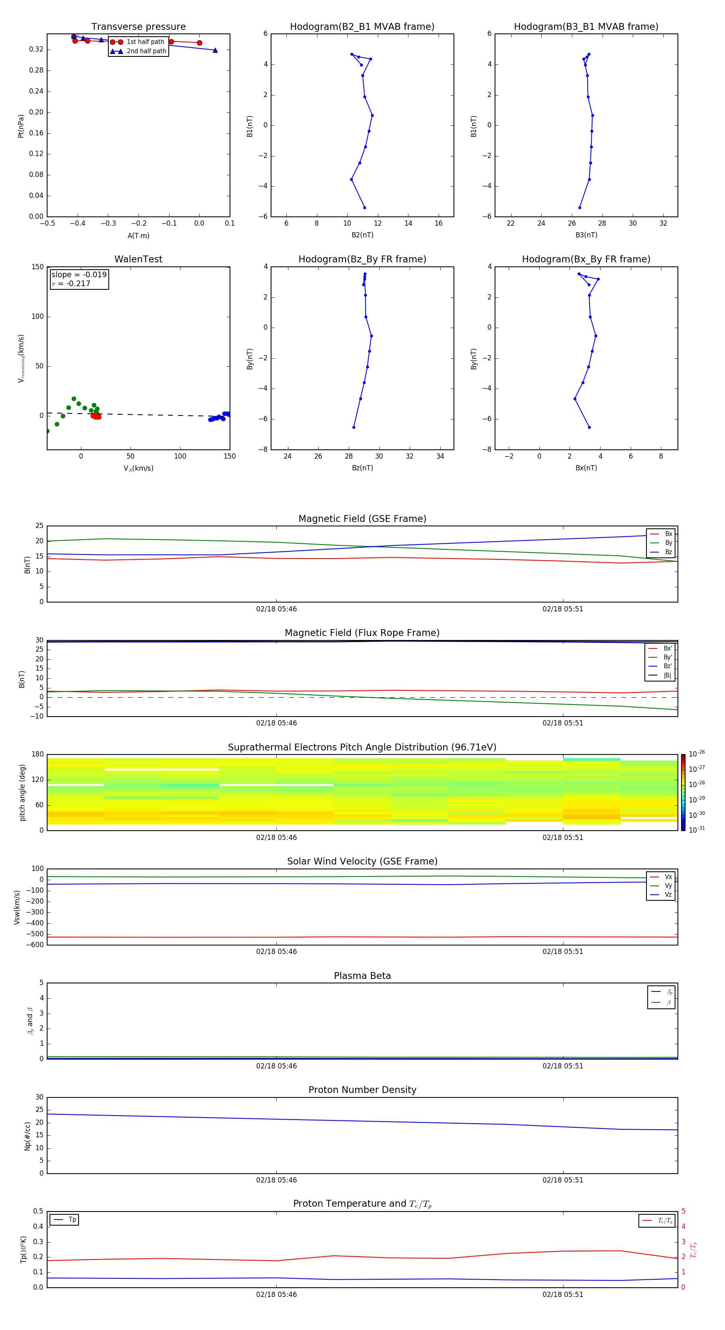Click 'Solar Wind Velocity (GSE Frame)' title
This screenshot has height=1330, width=725.
tap(362, 861)
